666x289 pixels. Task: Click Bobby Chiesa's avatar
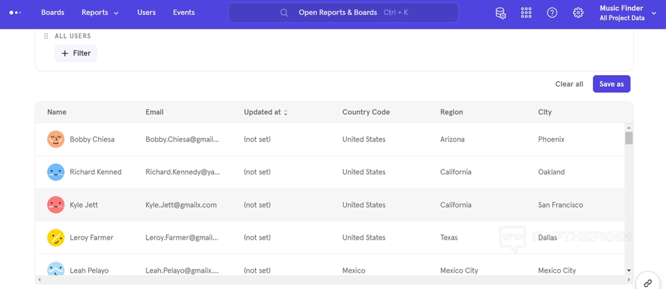point(56,139)
